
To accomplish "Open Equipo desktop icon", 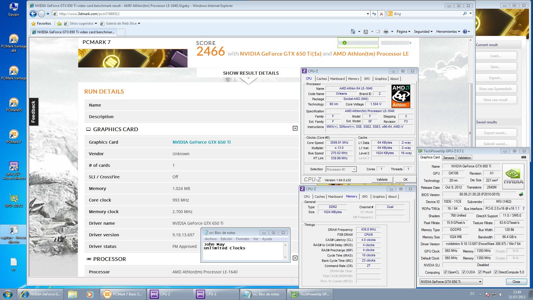I will [14, 9].
